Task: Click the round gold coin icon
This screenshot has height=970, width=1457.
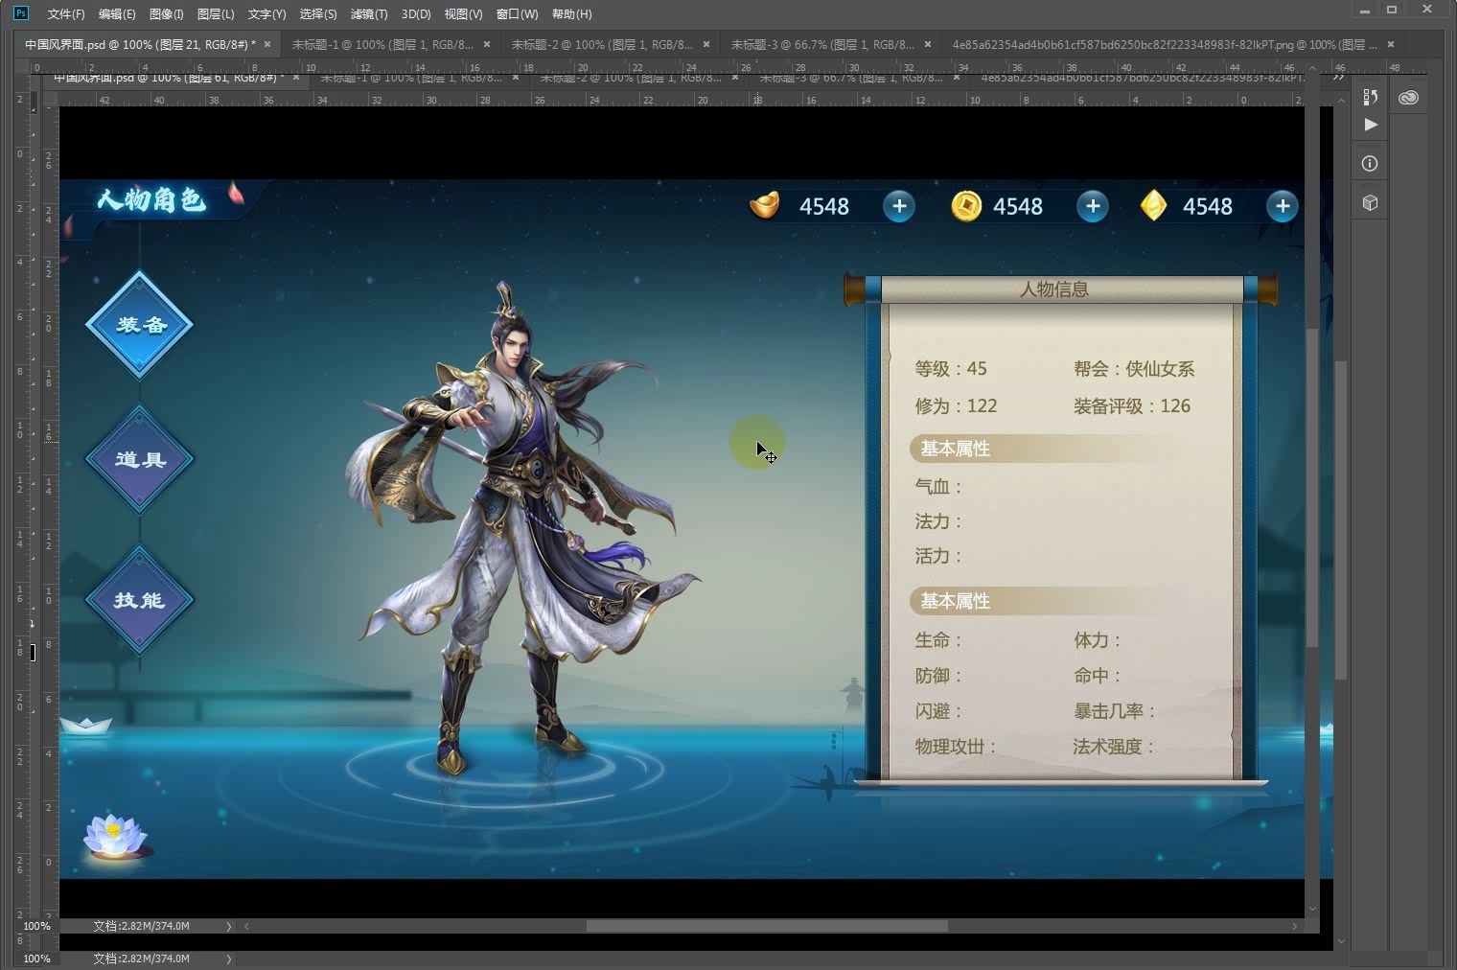Action: [966, 206]
